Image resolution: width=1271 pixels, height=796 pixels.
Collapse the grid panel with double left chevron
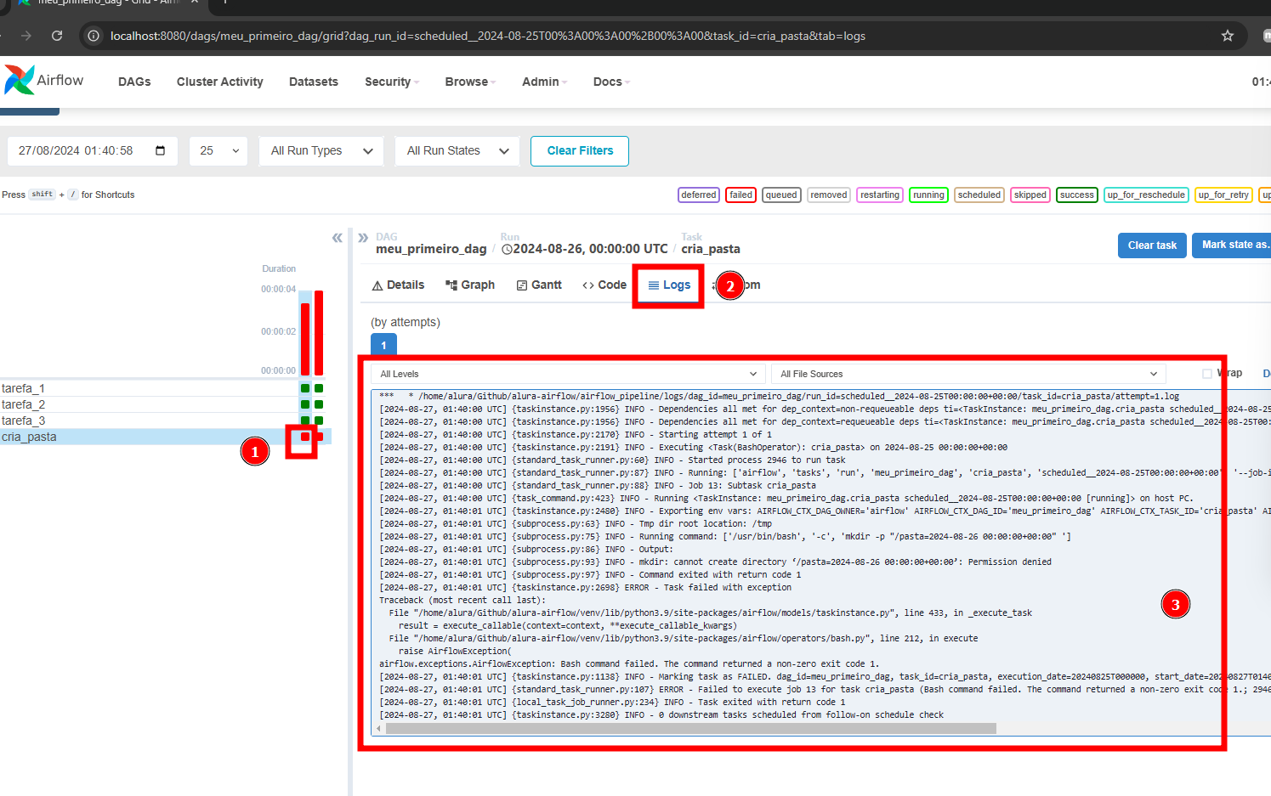(x=338, y=238)
